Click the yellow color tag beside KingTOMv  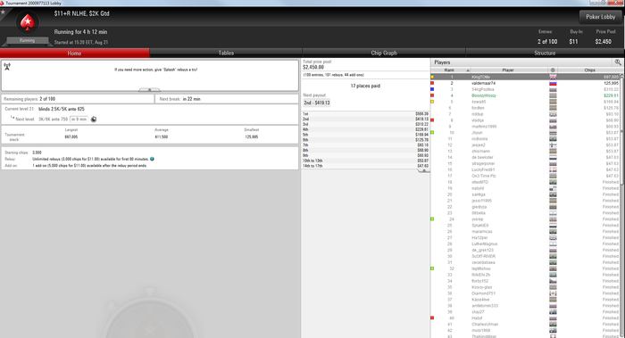pos(432,77)
